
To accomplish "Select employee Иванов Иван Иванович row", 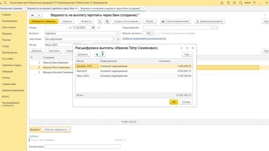I will coord(51,62).
